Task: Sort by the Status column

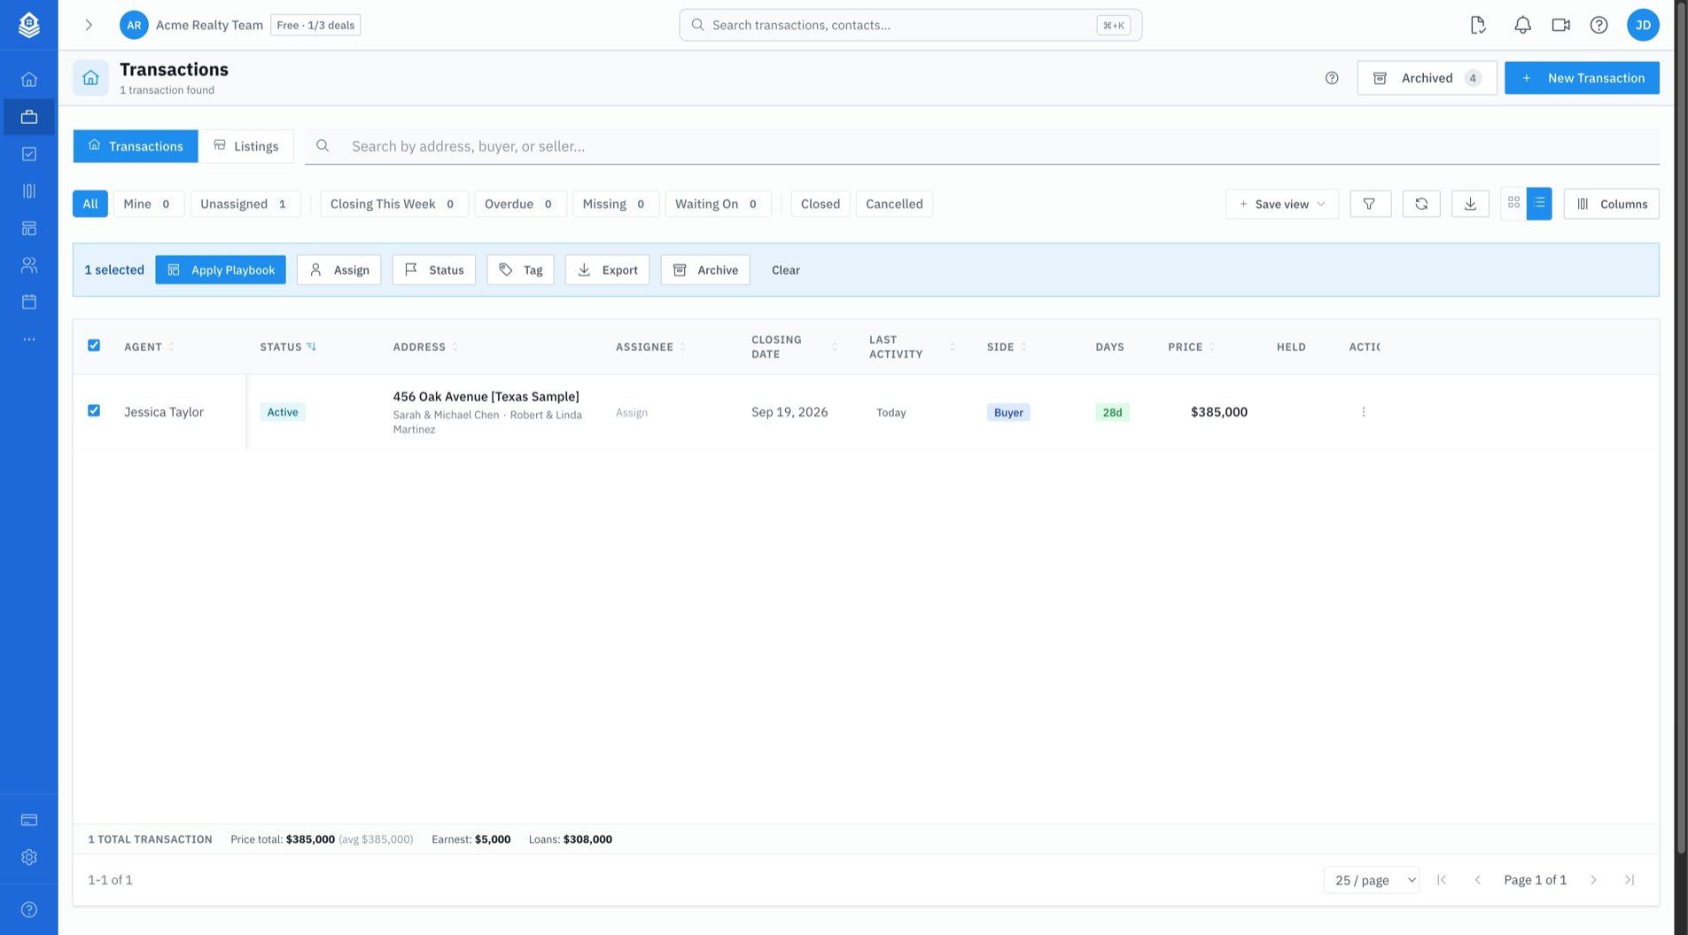Action: click(x=288, y=347)
